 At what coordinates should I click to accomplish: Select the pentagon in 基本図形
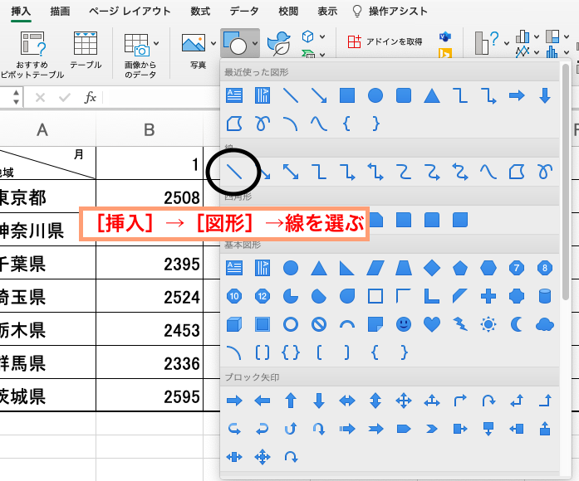click(x=460, y=268)
